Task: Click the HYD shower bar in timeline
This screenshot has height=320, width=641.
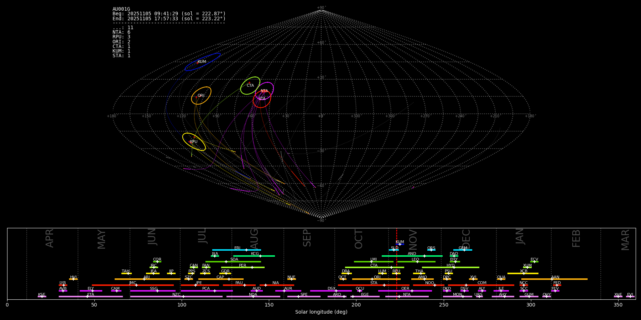Action: 450,267
